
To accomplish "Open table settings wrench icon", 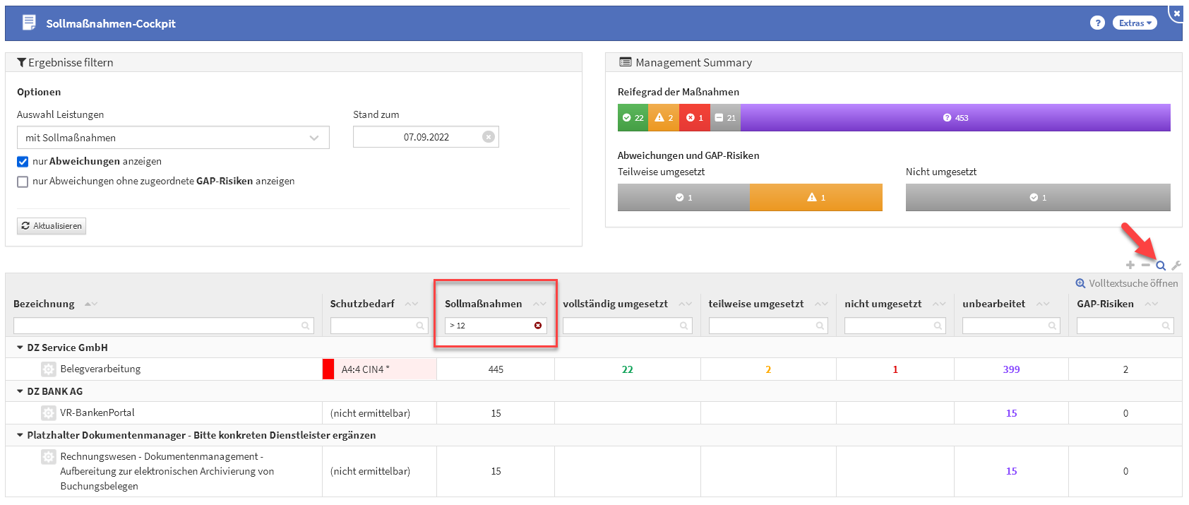I will (1176, 266).
